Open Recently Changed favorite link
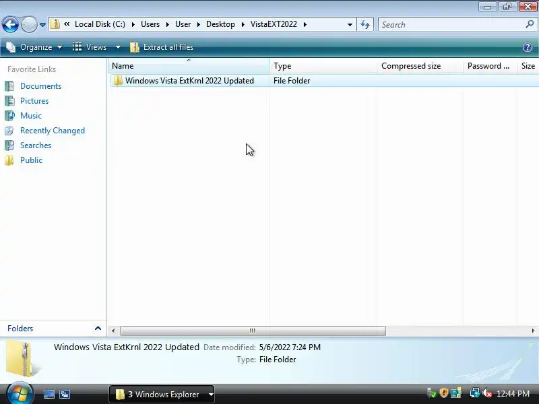Screen dimensions: 539x404 tap(53, 130)
